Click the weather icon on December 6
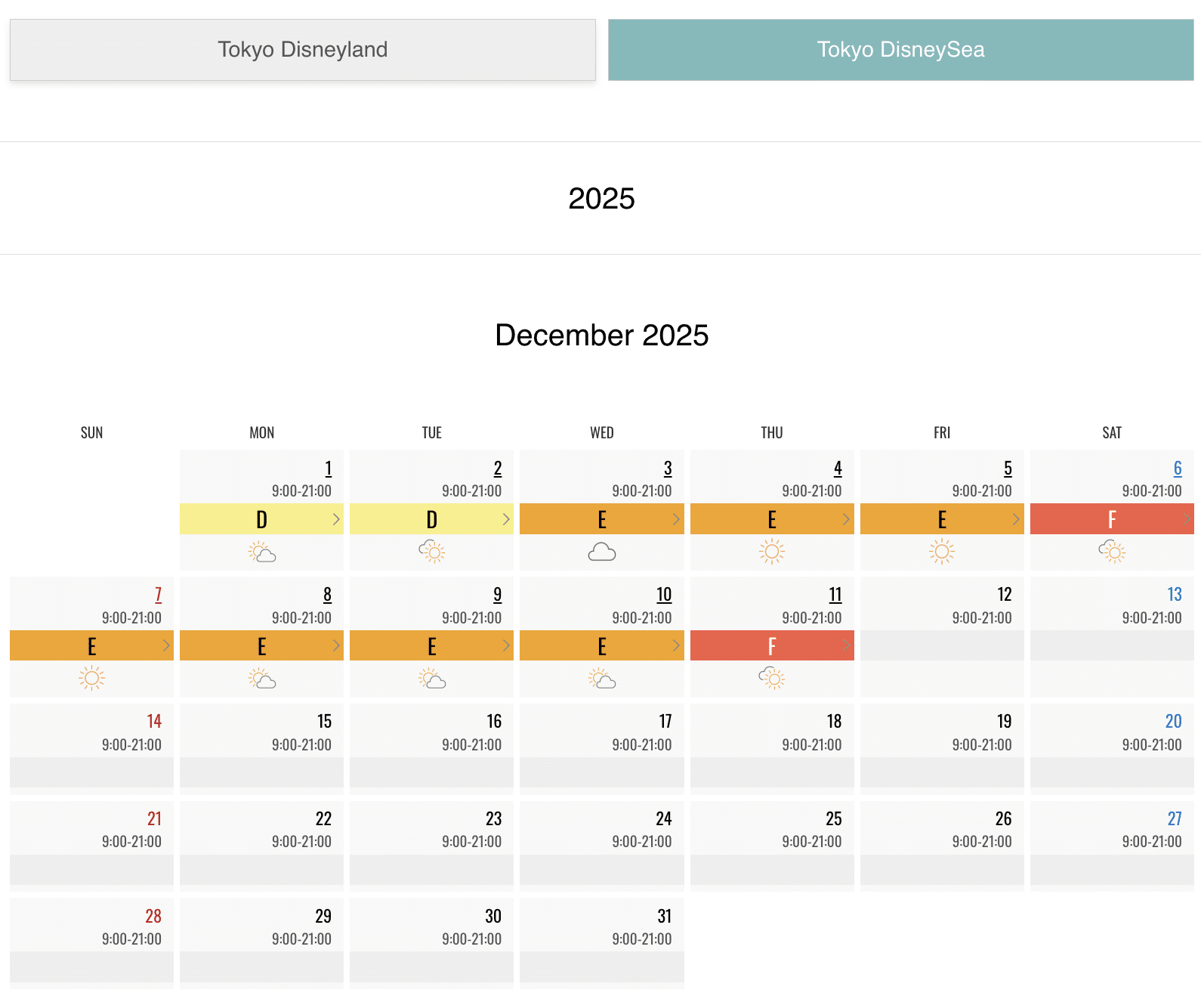The width and height of the screenshot is (1201, 996). pyautogui.click(x=1112, y=552)
